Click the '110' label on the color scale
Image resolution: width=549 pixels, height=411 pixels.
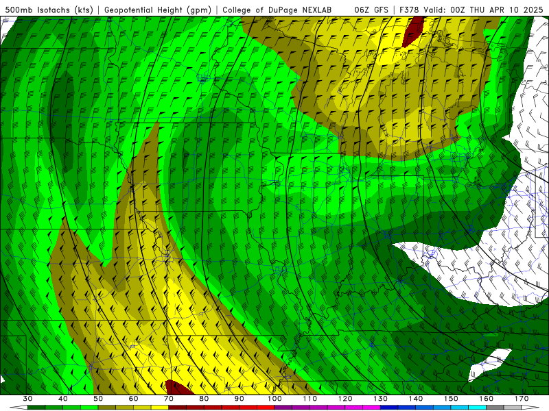click(310, 399)
